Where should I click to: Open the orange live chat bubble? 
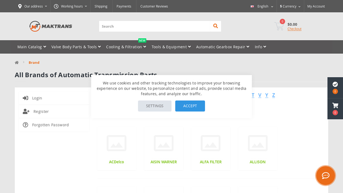tap(325, 175)
